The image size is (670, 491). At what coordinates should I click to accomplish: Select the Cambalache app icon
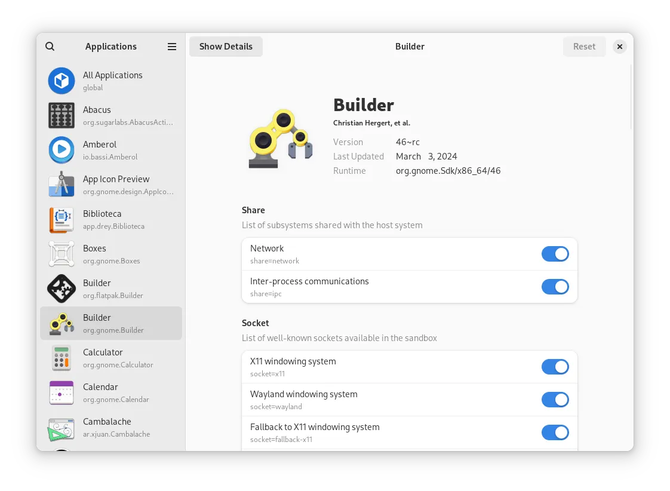click(x=62, y=429)
